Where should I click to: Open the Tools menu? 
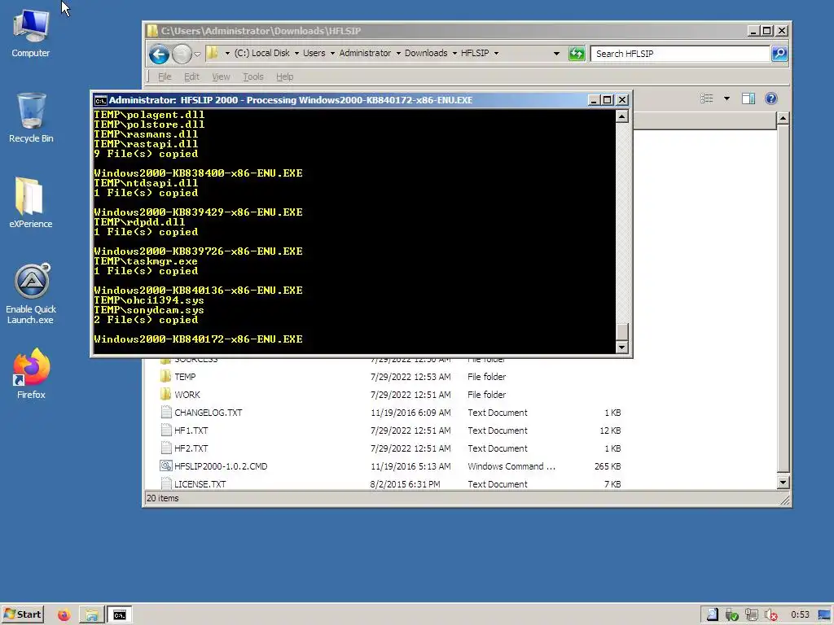pos(253,76)
